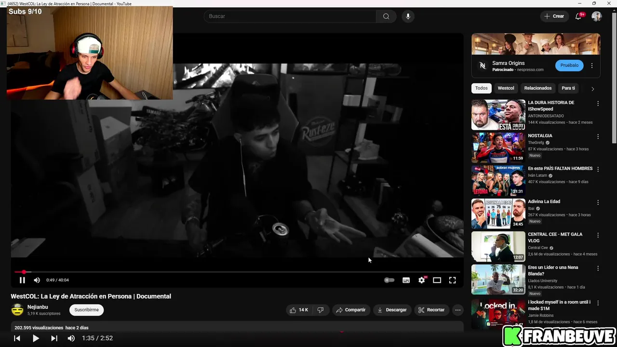Viewport: 617px width, 347px height.
Task: Select the Relacionados filter chip
Action: click(538, 88)
